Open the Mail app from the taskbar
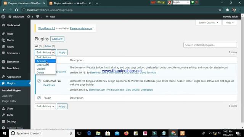 tap(117, 133)
